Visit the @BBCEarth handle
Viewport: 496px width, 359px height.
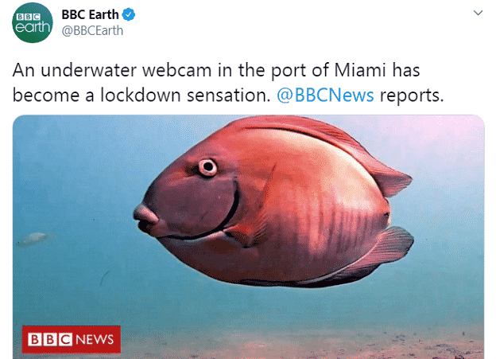click(92, 31)
